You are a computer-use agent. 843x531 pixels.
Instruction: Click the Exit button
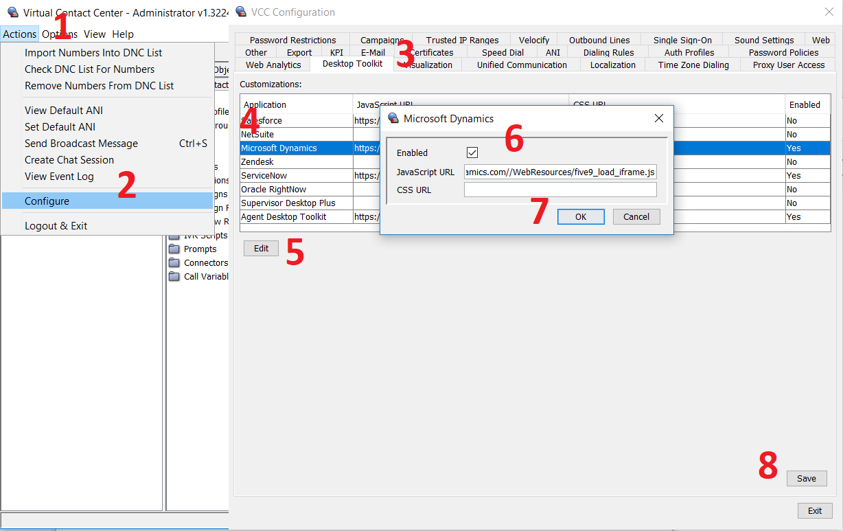click(x=815, y=511)
